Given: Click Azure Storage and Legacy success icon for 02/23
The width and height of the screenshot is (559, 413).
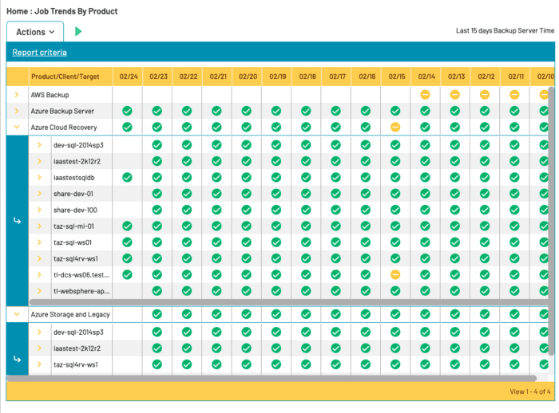Looking at the screenshot, I should coord(157,314).
